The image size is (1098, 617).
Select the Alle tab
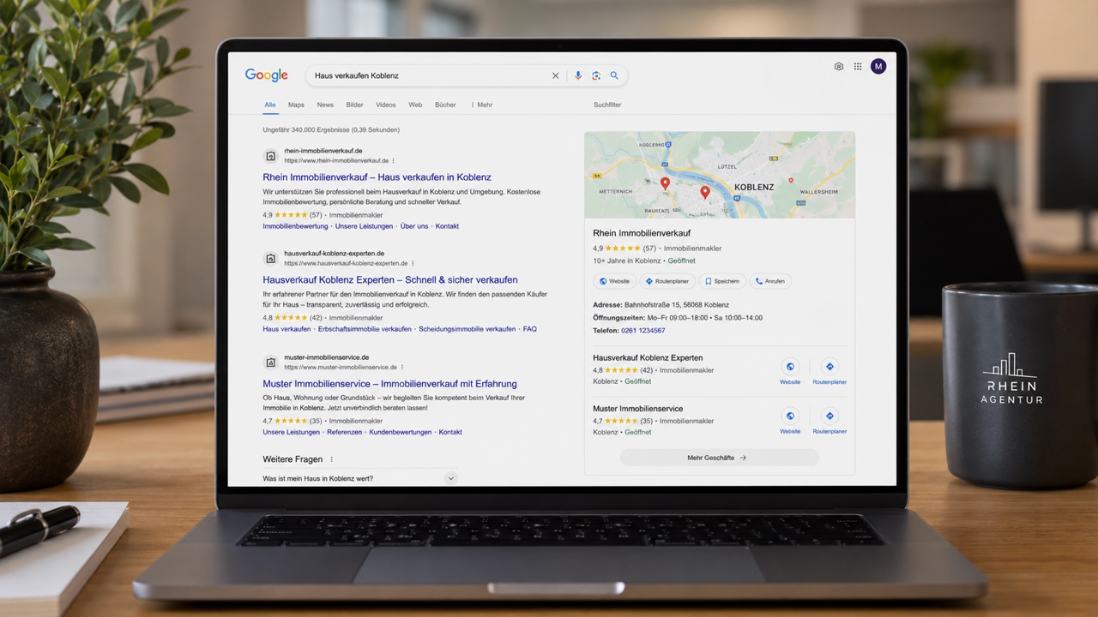click(x=270, y=105)
